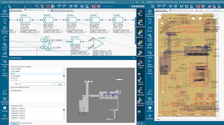Select net P1V0_VORTN1 in the list
The height and width of the screenshot is (125, 224).
point(37,69)
